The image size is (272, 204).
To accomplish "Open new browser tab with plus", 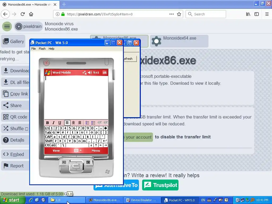I will pyautogui.click(x=64, y=4).
